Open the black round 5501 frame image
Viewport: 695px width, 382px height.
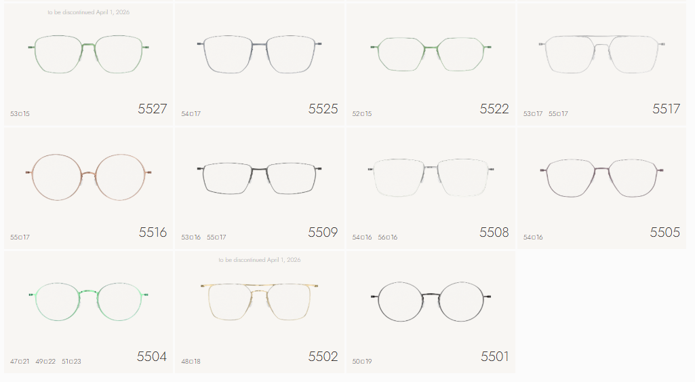pyautogui.click(x=431, y=301)
